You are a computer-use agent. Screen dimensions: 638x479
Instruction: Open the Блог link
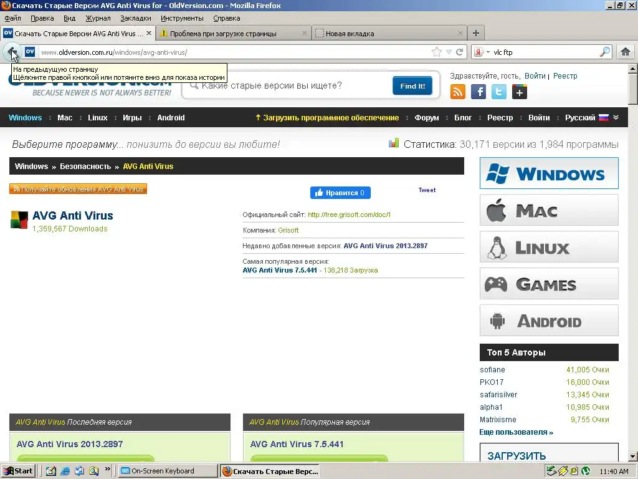tap(463, 118)
